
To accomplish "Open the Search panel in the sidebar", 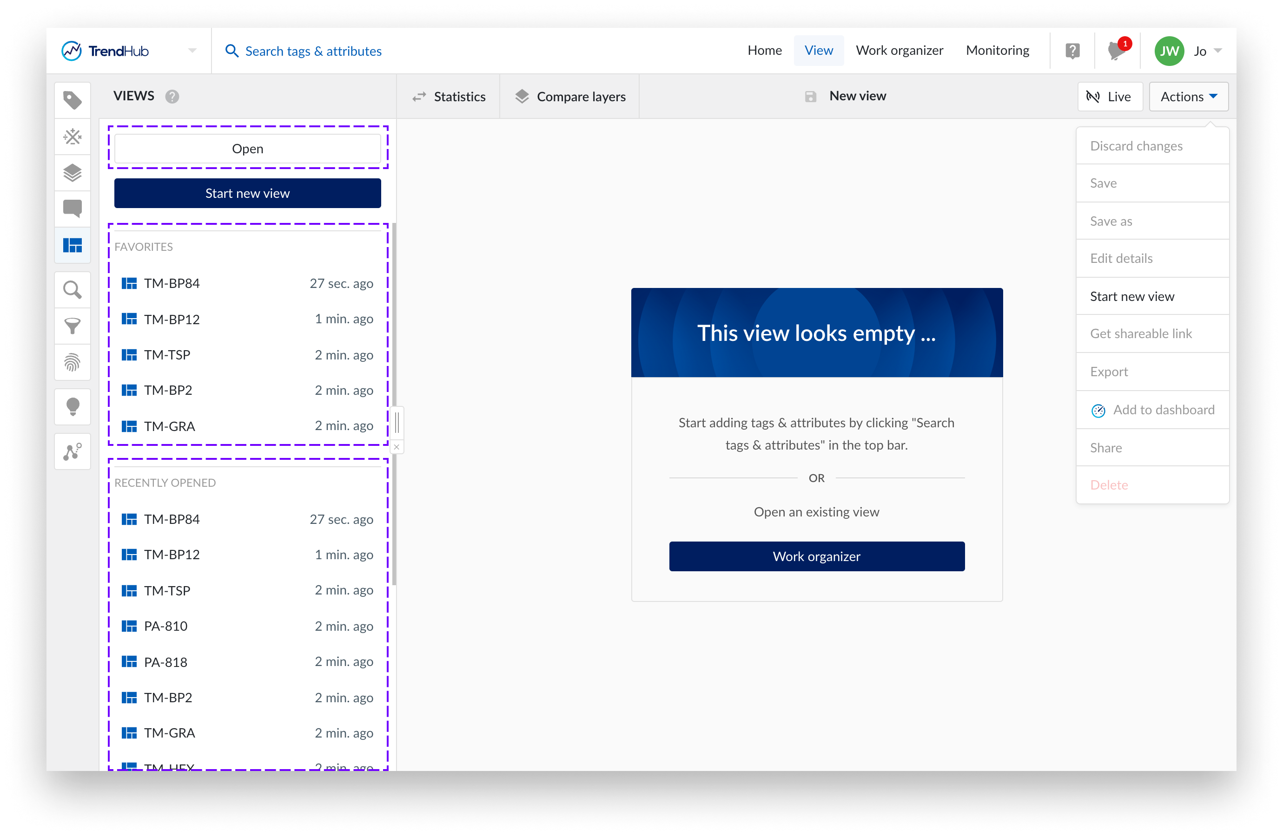I will click(73, 290).
